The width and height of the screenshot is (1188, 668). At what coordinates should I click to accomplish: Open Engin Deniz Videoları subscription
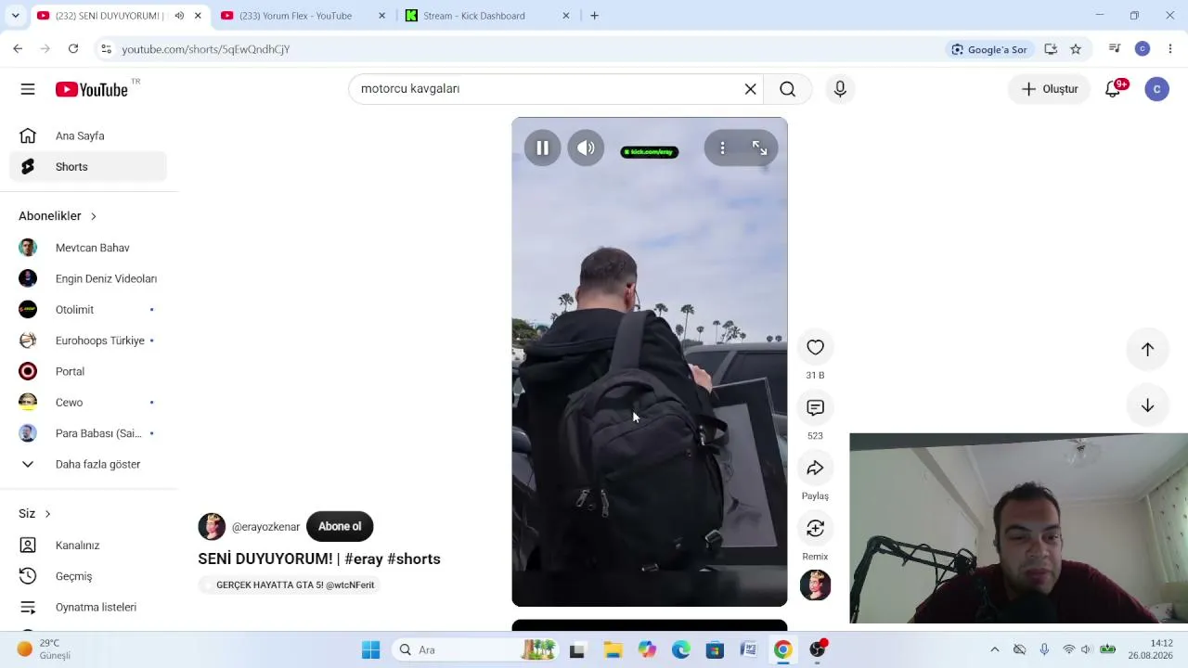click(x=88, y=278)
